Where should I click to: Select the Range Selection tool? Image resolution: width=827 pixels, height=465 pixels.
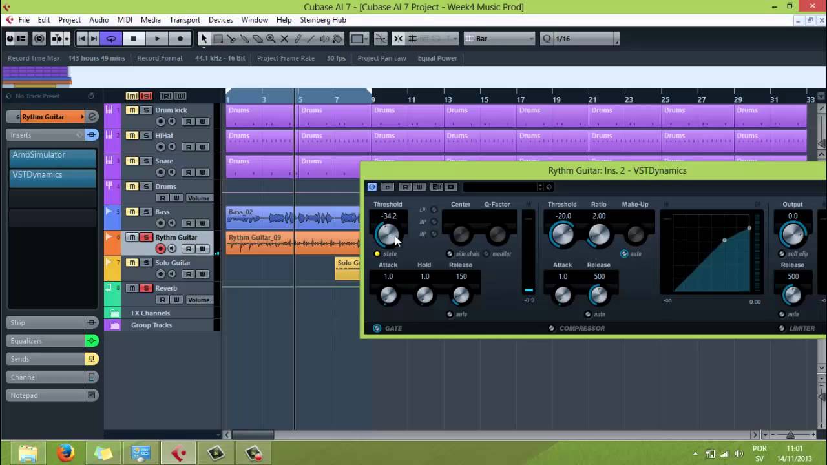tap(218, 39)
